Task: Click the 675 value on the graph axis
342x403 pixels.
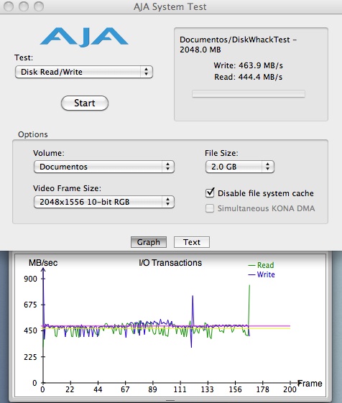Action: (31, 305)
